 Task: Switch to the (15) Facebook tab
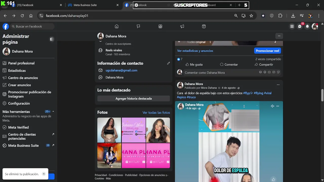(x=36, y=5)
